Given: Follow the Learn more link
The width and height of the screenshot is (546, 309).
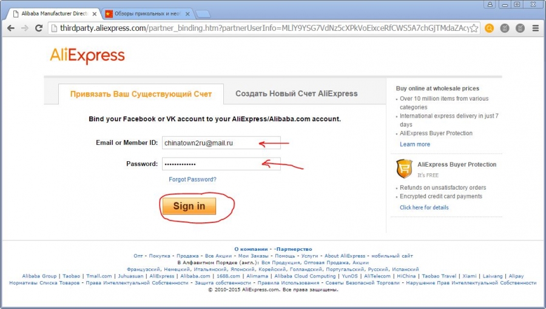Looking at the screenshot, I should pos(415,144).
